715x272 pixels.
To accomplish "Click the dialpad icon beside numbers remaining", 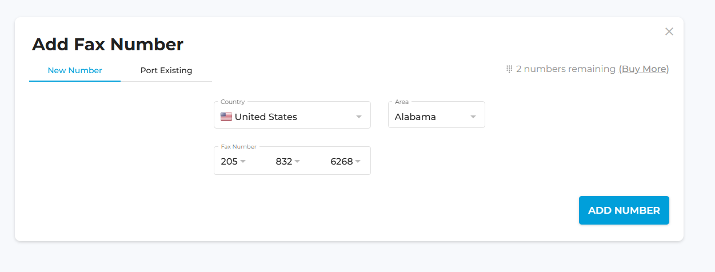I will pos(509,69).
